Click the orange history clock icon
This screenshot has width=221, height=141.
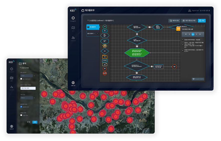(178, 29)
